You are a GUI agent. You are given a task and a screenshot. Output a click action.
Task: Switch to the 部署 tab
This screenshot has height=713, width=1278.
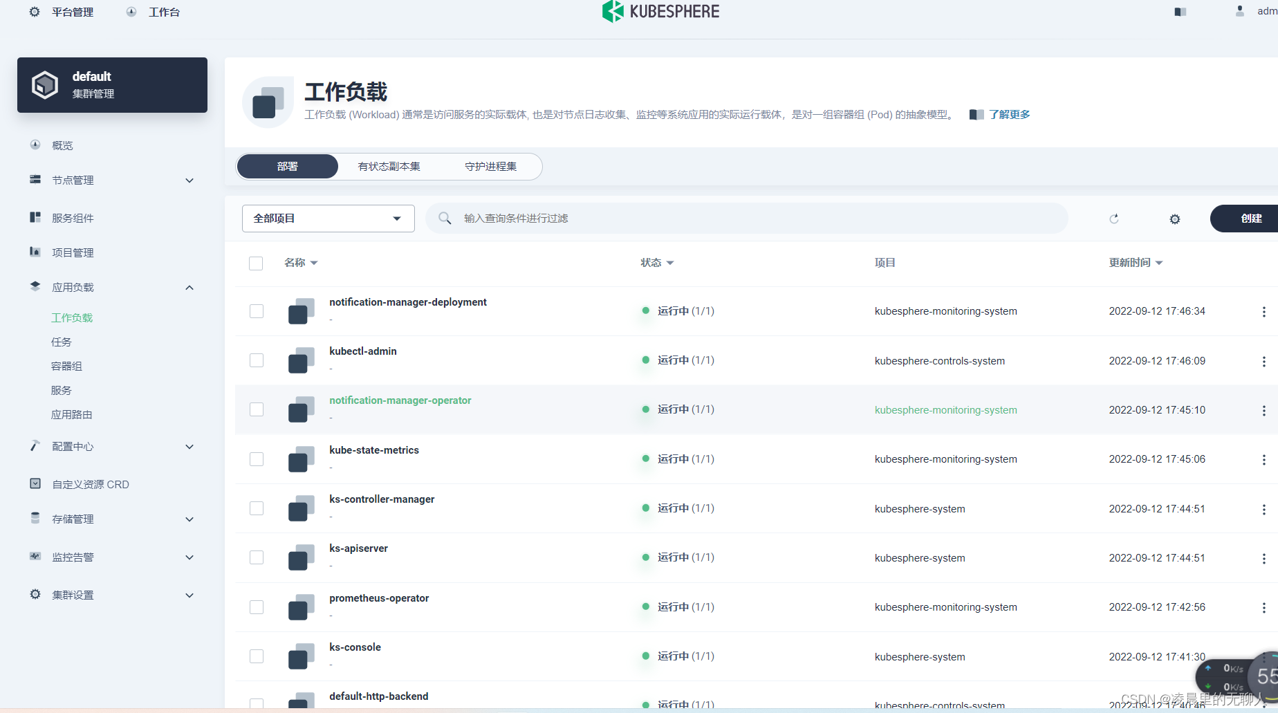(288, 167)
